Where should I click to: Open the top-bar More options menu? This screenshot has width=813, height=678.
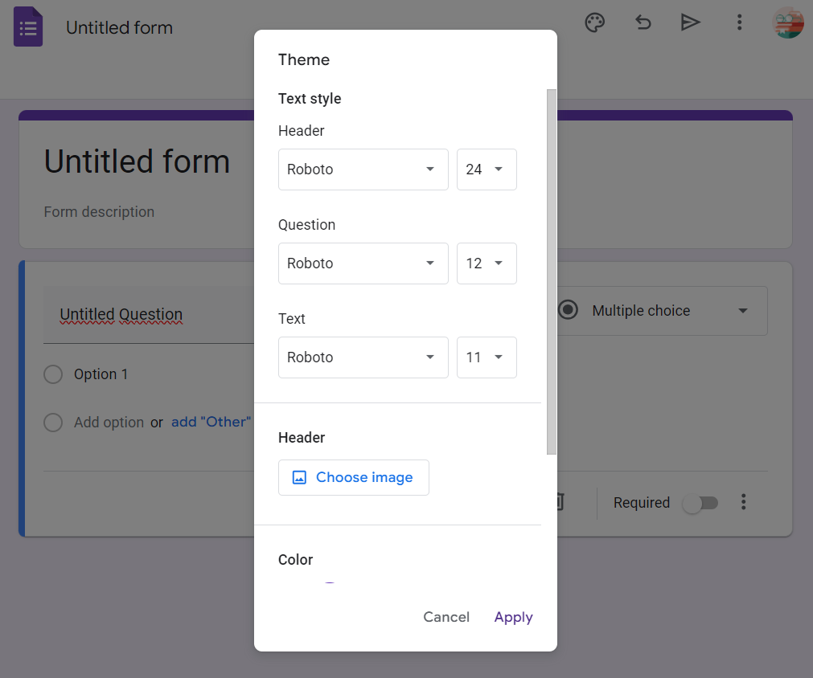click(x=739, y=22)
